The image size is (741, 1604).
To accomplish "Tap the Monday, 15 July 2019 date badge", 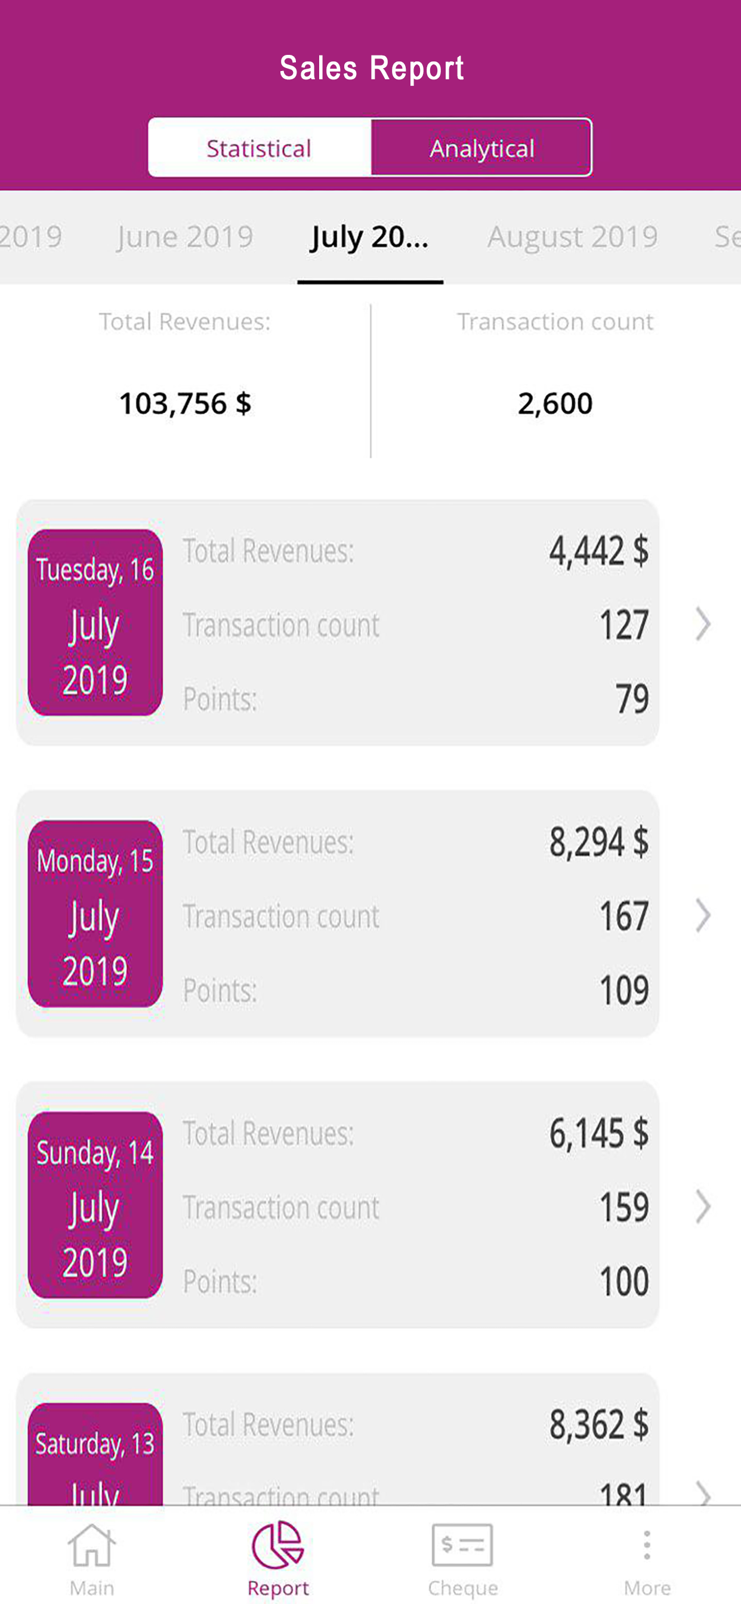I will pos(95,914).
